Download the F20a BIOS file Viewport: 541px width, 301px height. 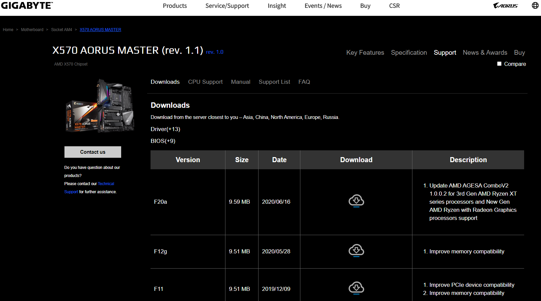coord(356,201)
